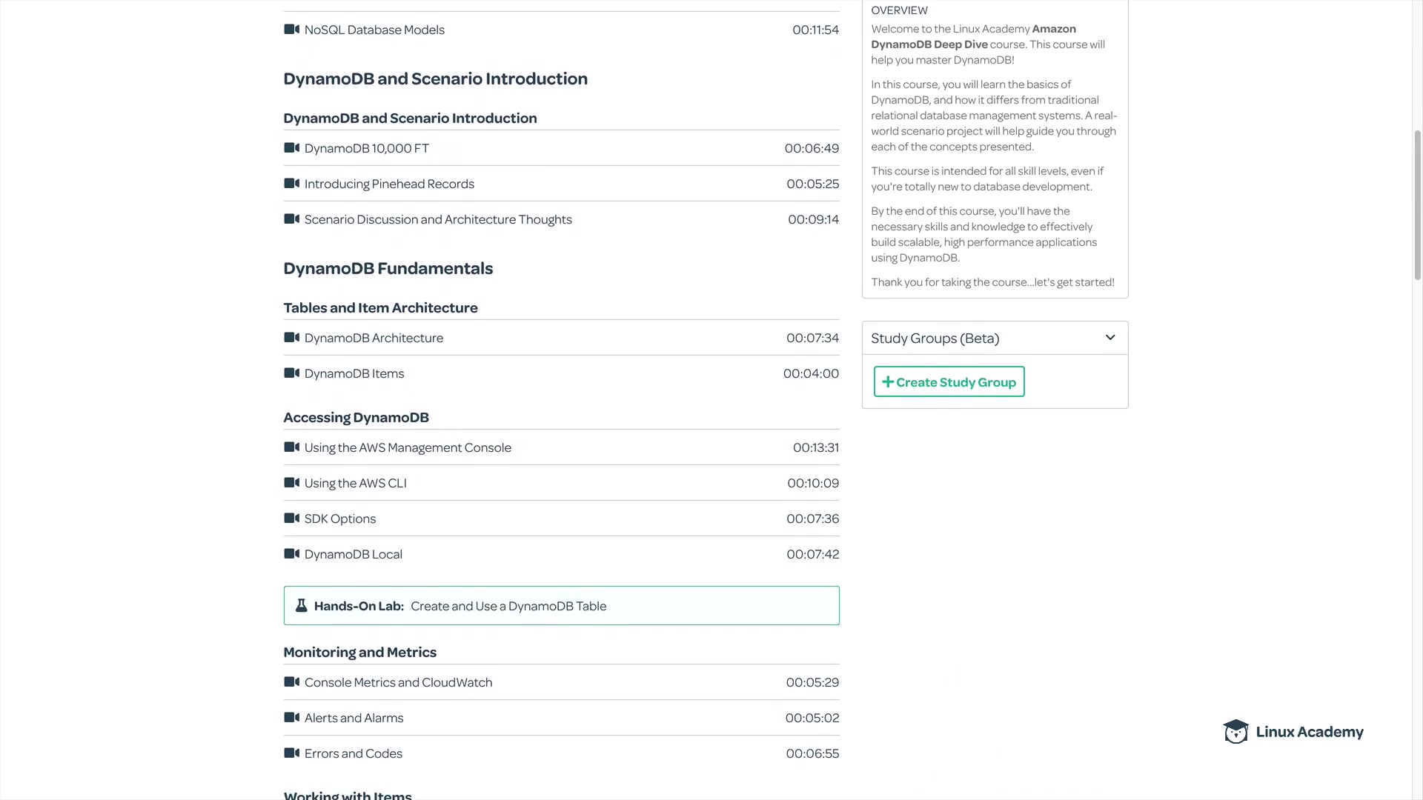Click video icon beside Using the AWS CLI

click(291, 483)
